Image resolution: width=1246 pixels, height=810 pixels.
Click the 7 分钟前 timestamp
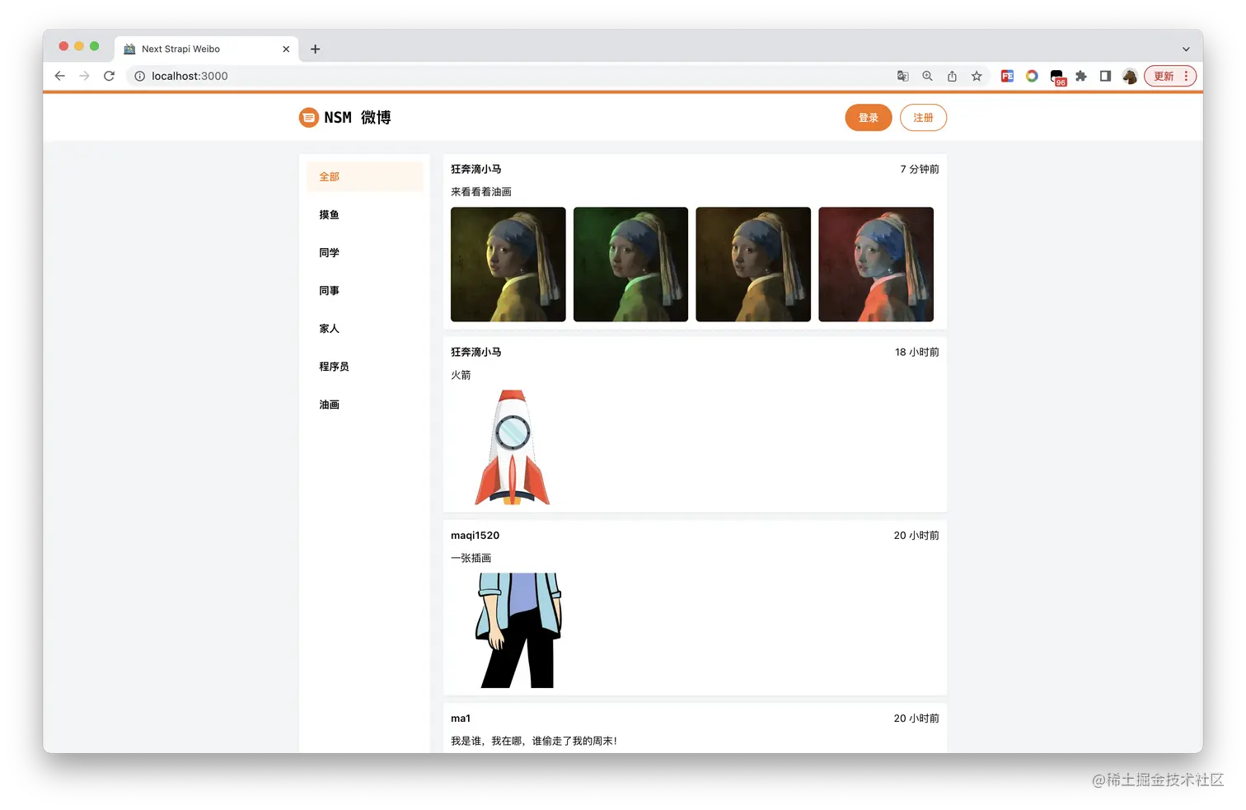(920, 169)
